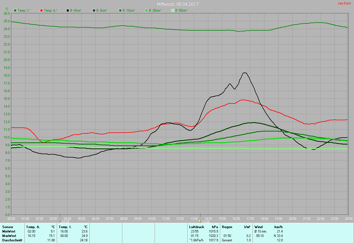The height and width of the screenshot is (243, 354).
Task: Select the 'B -50cm*' legend label
Action: [x=181, y=10]
